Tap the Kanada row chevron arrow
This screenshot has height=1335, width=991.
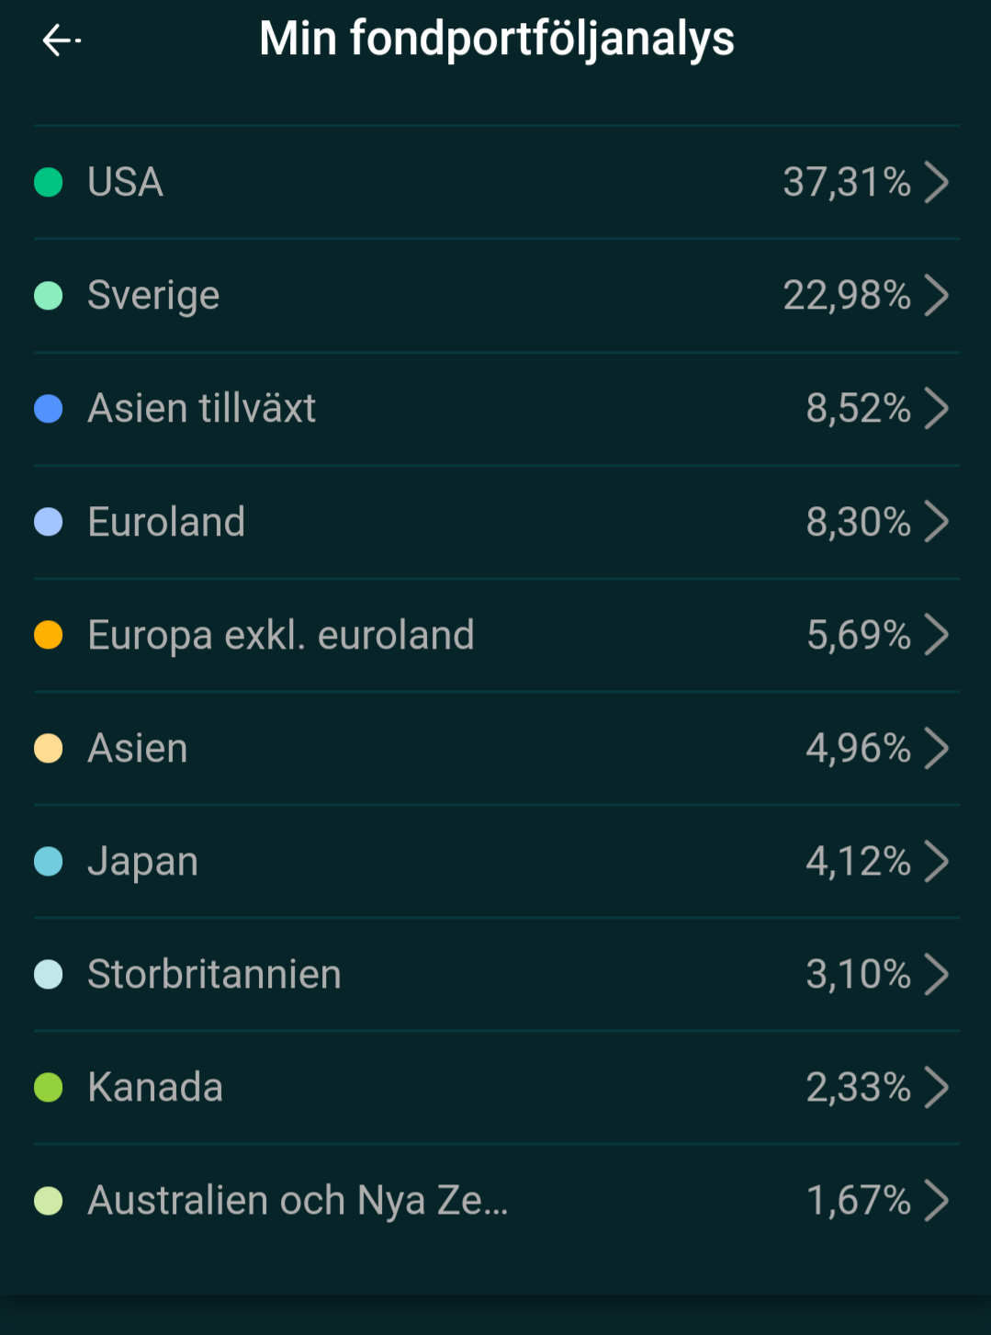coord(936,1087)
